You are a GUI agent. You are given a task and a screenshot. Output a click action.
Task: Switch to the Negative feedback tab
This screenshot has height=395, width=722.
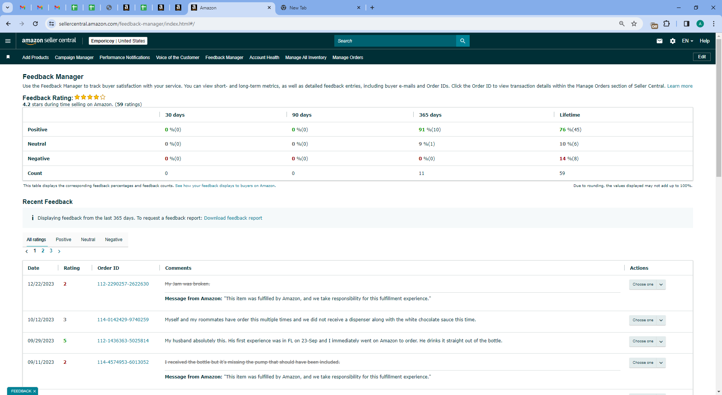(114, 240)
